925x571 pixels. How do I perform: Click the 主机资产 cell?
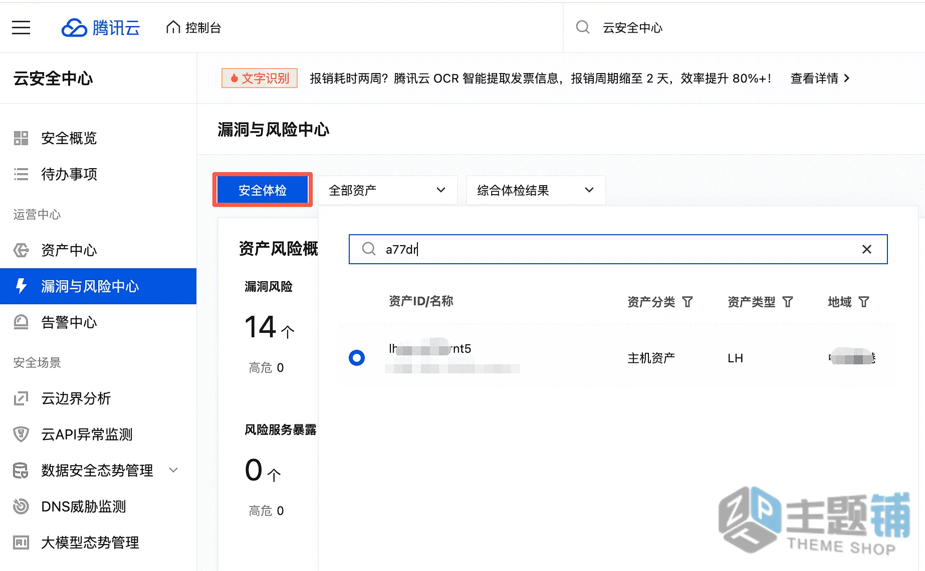[x=651, y=358]
